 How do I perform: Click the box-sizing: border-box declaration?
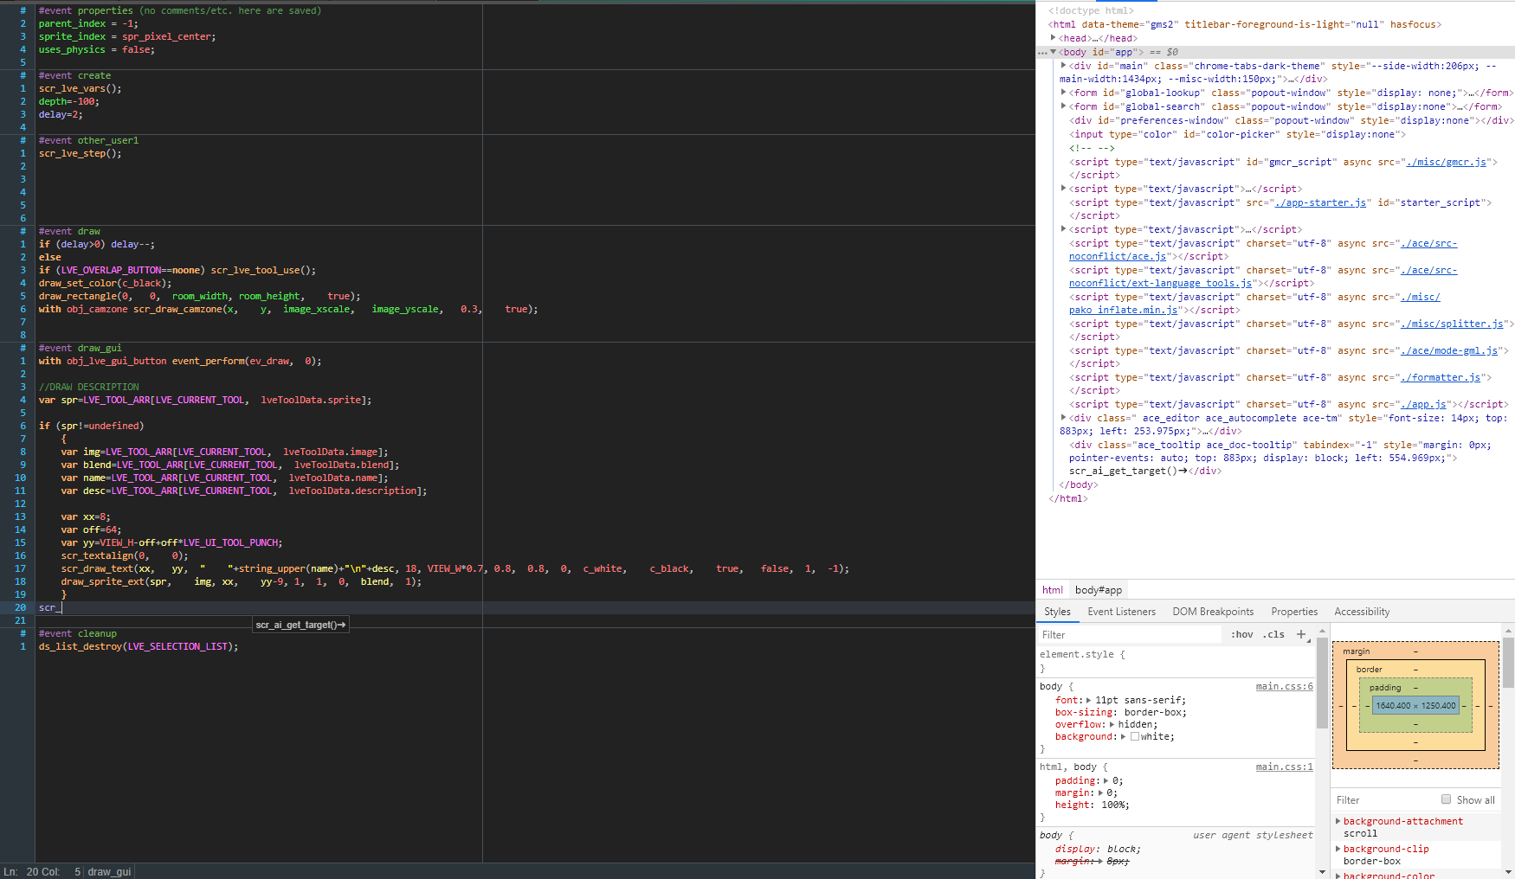[x=1121, y=712]
